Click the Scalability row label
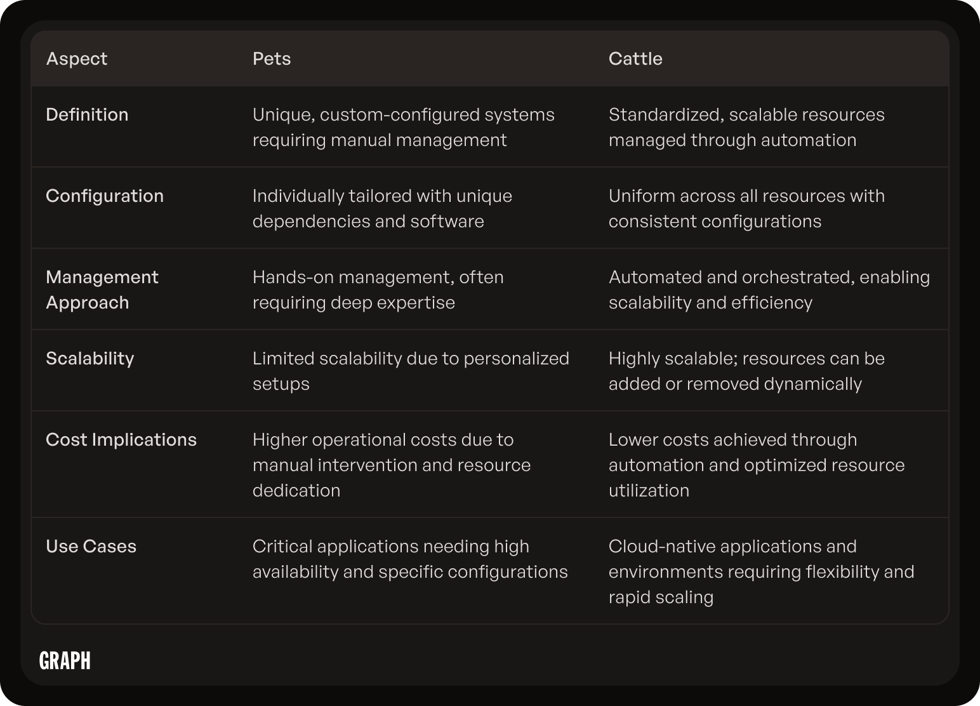This screenshot has height=706, width=980. click(90, 358)
